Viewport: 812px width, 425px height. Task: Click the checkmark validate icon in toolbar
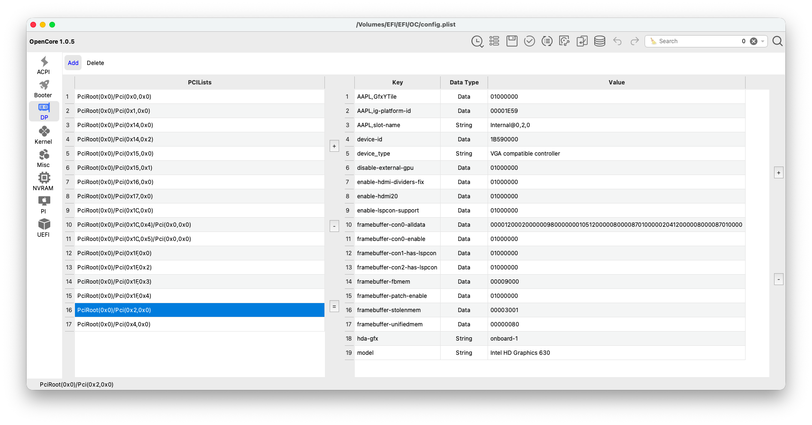coord(529,41)
